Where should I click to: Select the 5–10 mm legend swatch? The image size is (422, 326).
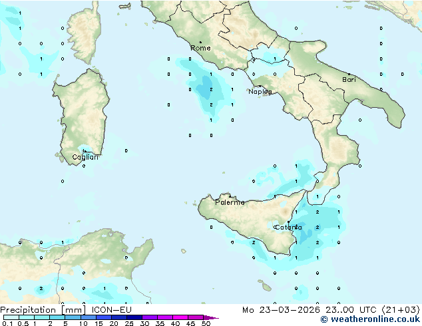(x=73, y=317)
